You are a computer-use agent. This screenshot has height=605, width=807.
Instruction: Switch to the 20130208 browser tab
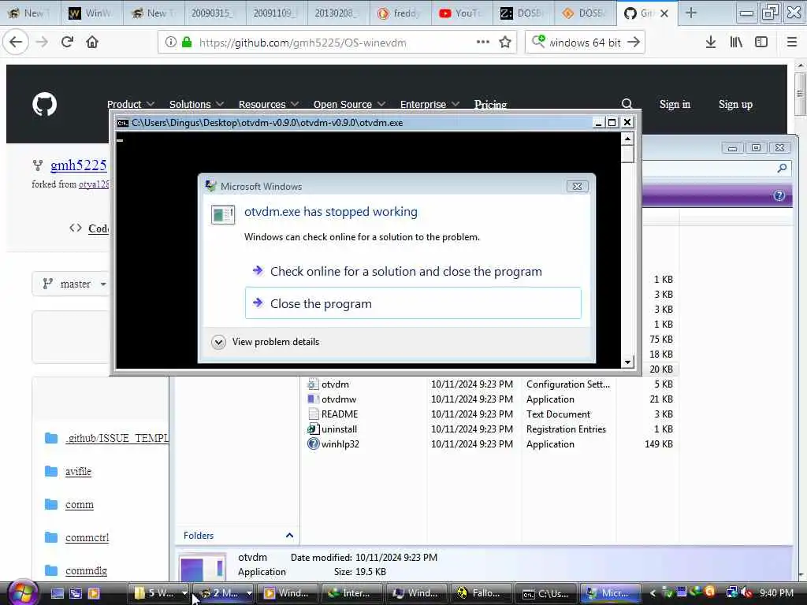click(338, 13)
